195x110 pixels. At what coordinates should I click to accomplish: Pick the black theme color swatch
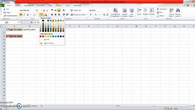point(43,20)
